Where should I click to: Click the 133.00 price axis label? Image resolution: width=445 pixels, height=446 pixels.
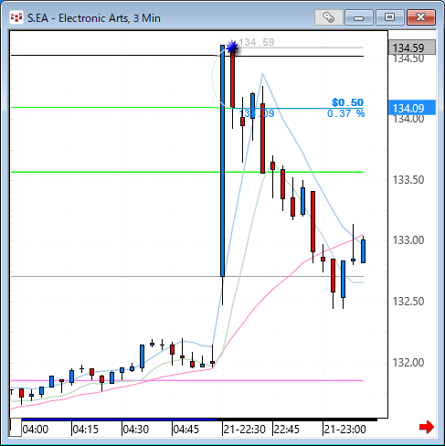[x=408, y=240]
